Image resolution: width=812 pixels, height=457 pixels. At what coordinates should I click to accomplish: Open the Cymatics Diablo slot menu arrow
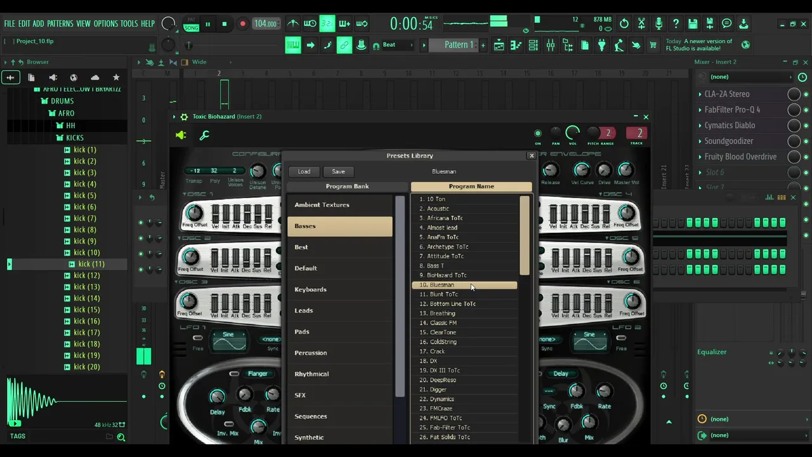click(700, 126)
